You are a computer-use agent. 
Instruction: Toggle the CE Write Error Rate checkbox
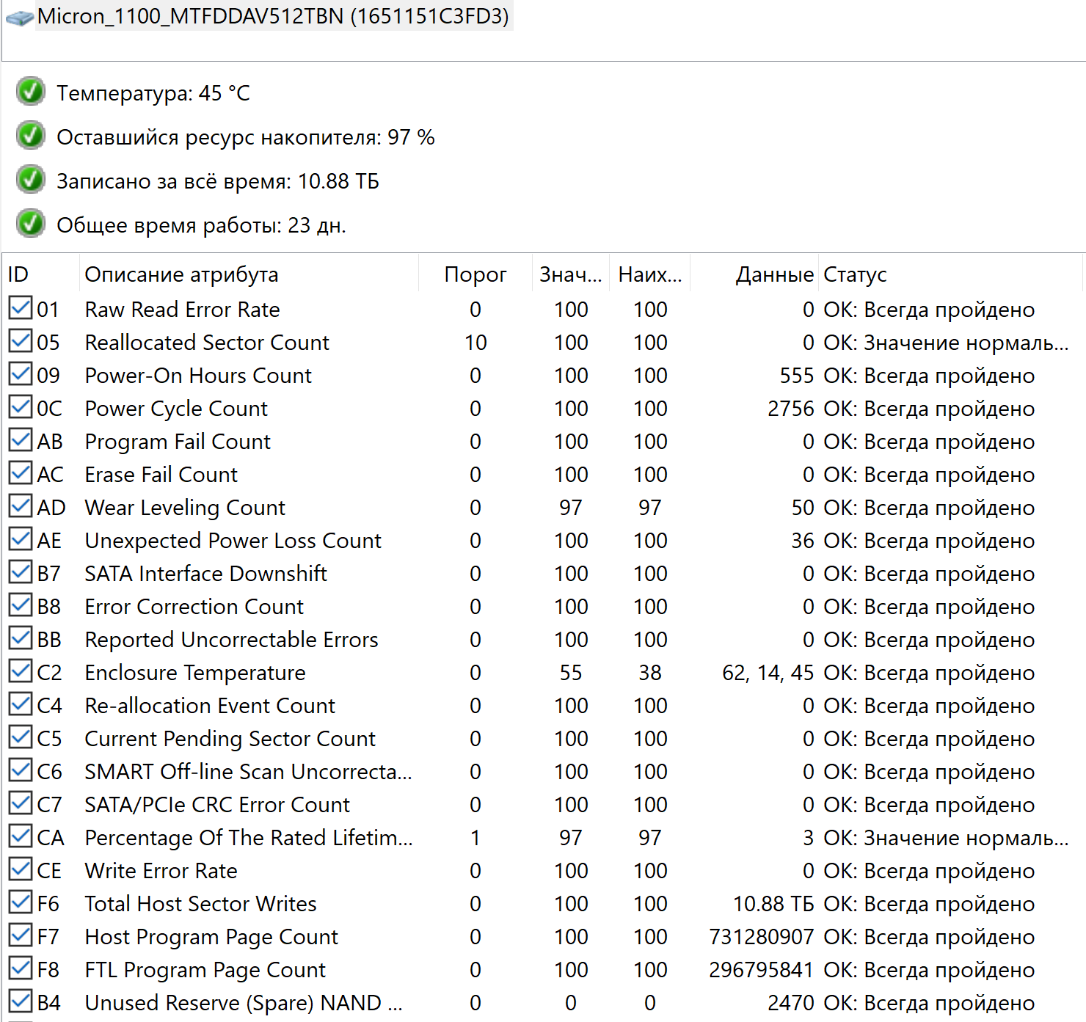point(21,869)
